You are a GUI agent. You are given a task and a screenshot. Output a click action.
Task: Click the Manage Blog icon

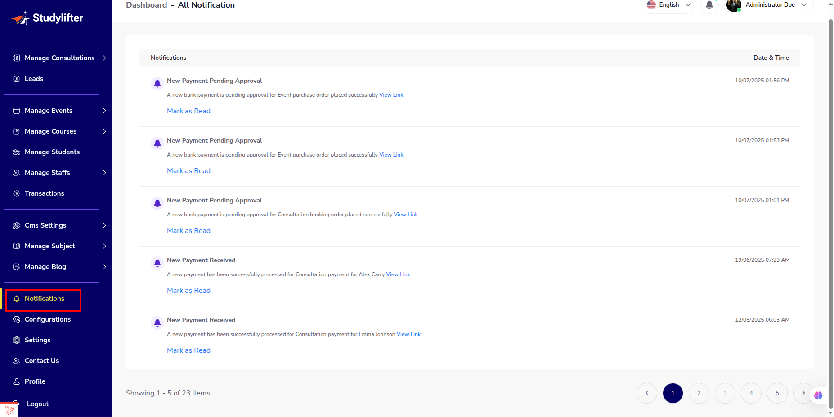pyautogui.click(x=17, y=267)
